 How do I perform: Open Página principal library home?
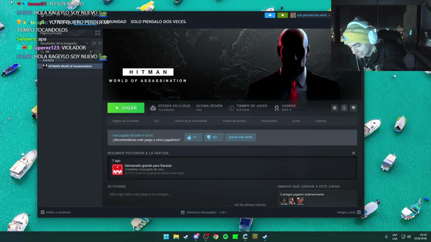click(51, 33)
